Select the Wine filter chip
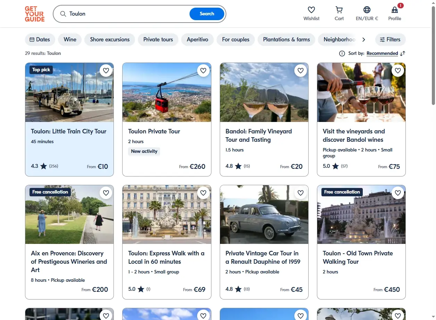436x320 pixels. click(x=70, y=40)
